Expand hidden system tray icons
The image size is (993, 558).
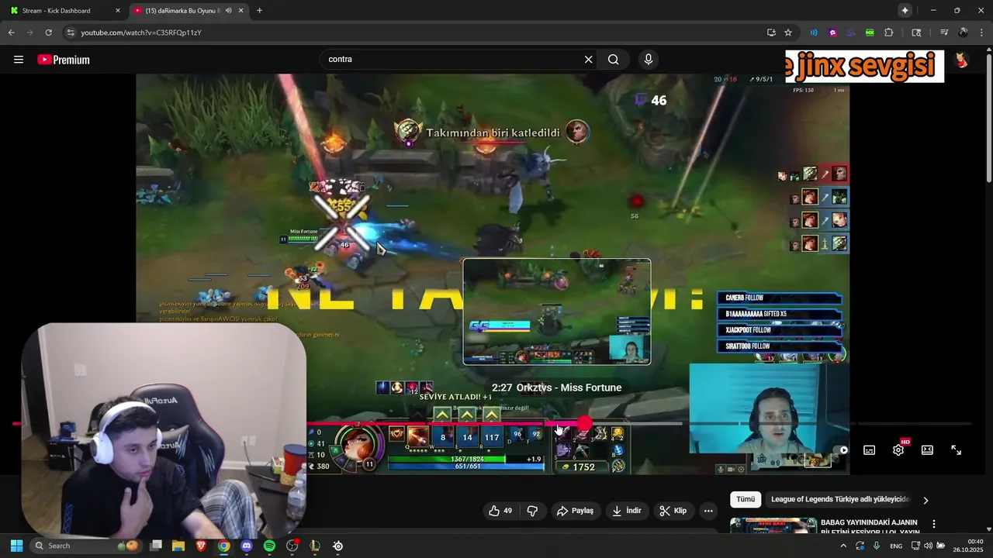[843, 546]
